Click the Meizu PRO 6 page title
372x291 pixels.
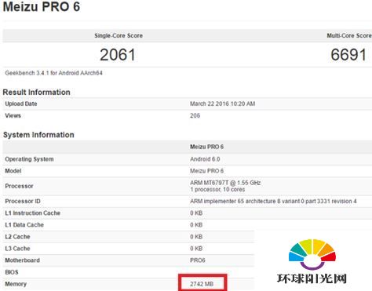click(42, 6)
